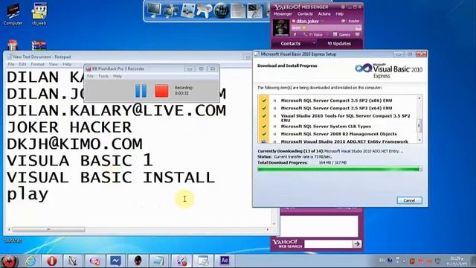Stop the FlashBack recording with red square

click(161, 91)
